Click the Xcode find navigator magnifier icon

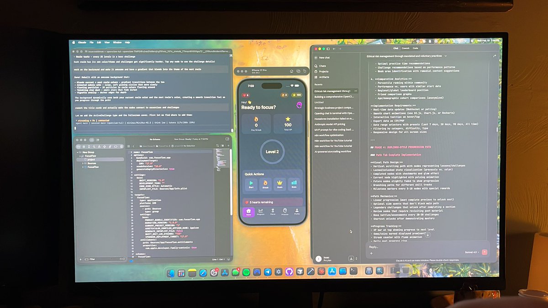(x=94, y=147)
